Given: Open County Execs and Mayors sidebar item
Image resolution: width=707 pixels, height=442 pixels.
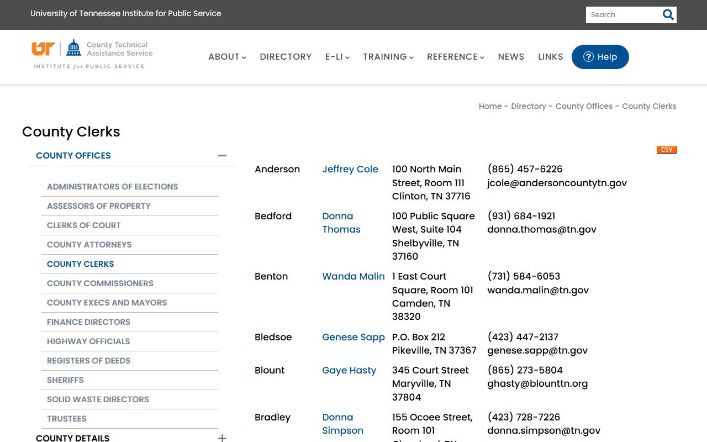Looking at the screenshot, I should click(x=107, y=303).
